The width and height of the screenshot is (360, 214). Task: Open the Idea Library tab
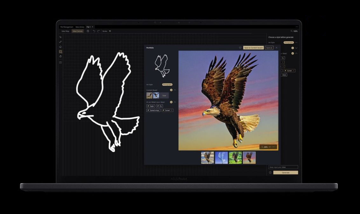coord(80,27)
